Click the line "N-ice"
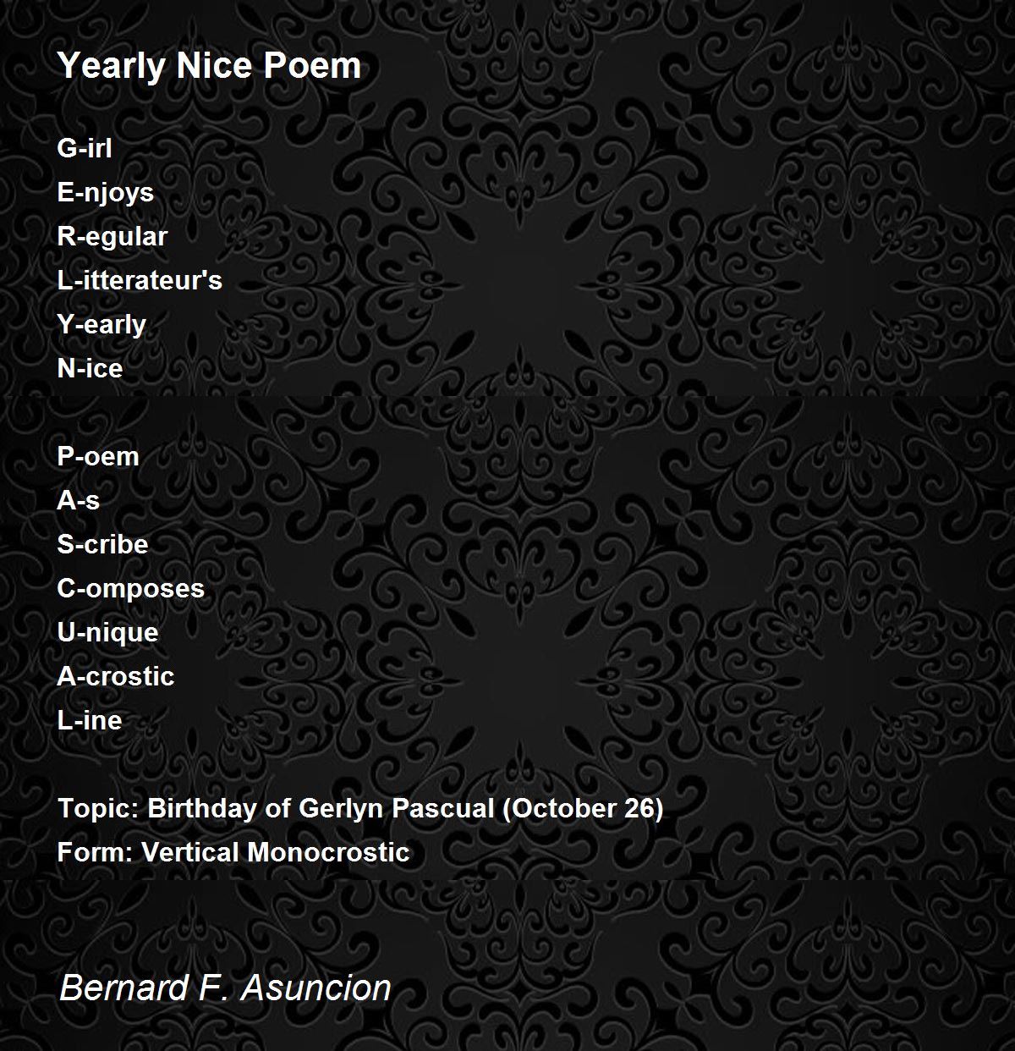The height and width of the screenshot is (1051, 1015). click(90, 368)
